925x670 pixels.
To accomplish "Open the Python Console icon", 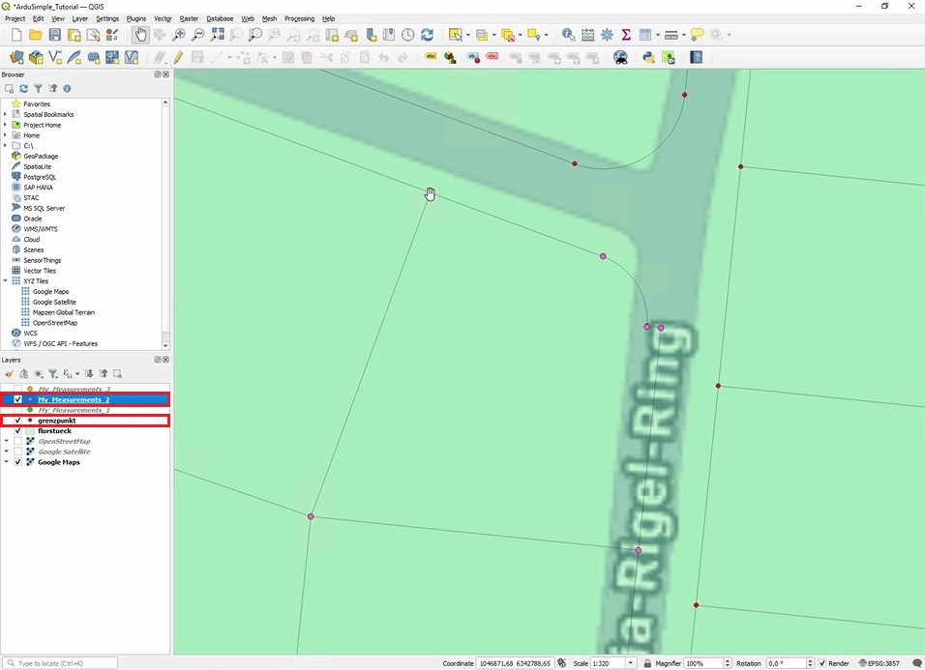I will point(649,57).
